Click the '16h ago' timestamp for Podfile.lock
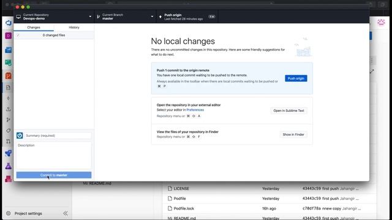This screenshot has width=392, height=220. [269, 208]
